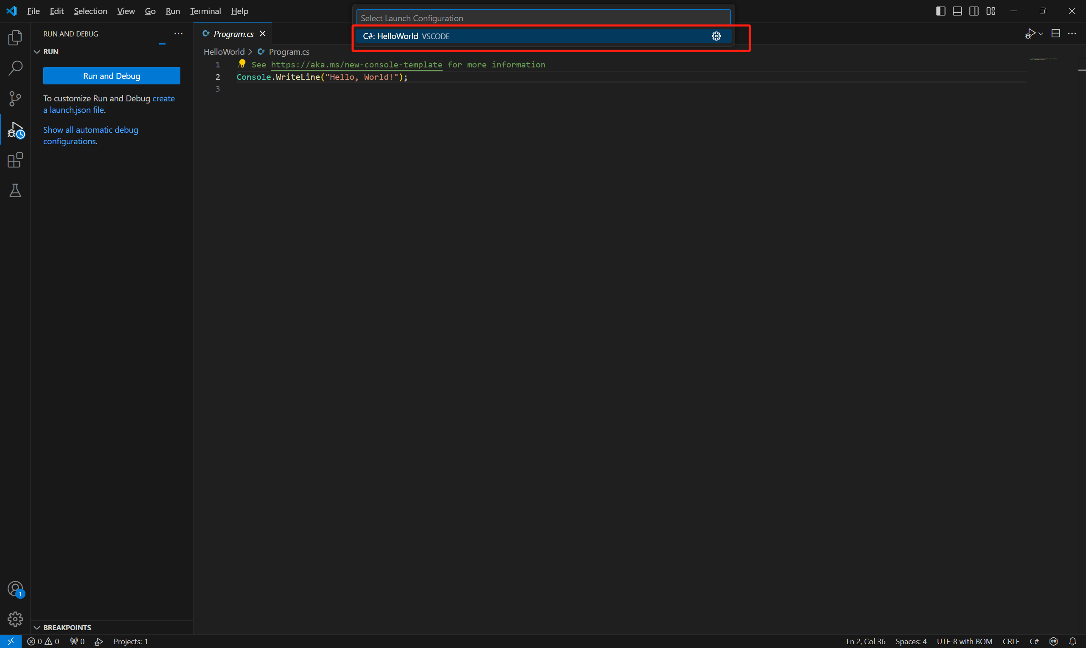Toggle Secondary Side Bar layout icon
Viewport: 1086px width, 648px height.
[974, 11]
